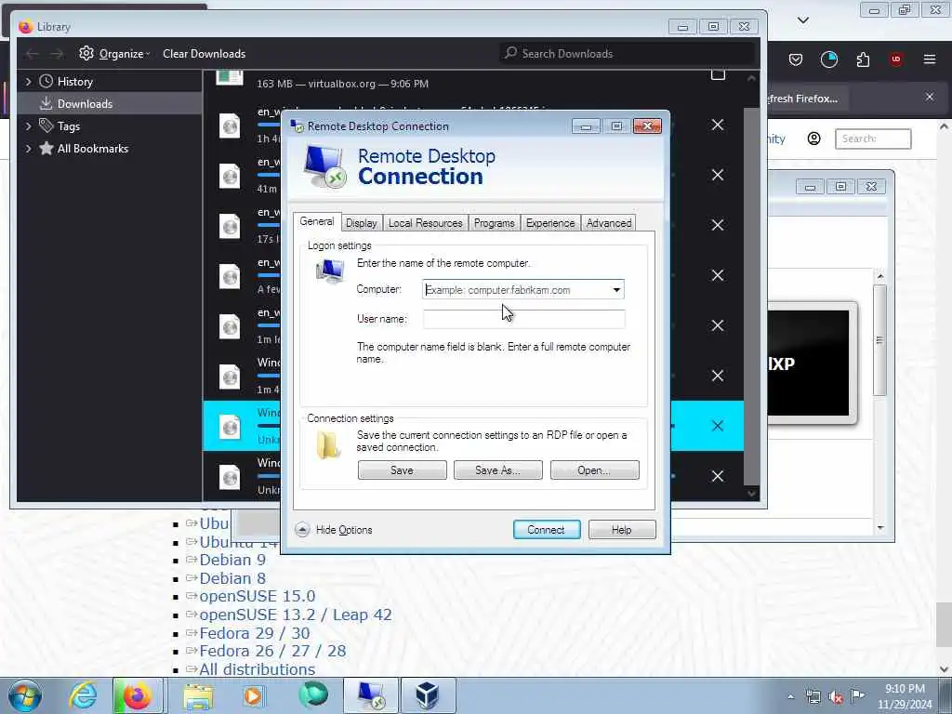Click the Library forward arrow
This screenshot has height=714, width=952.
(57, 54)
